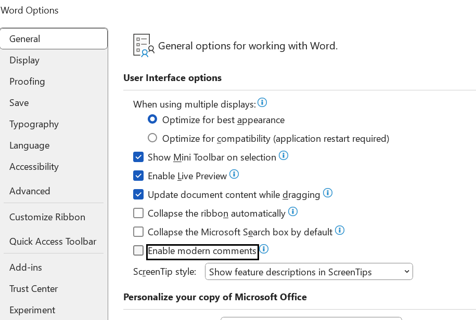This screenshot has width=476, height=320.
Task: Open the ScreenTip style dropdown
Action: [308, 272]
